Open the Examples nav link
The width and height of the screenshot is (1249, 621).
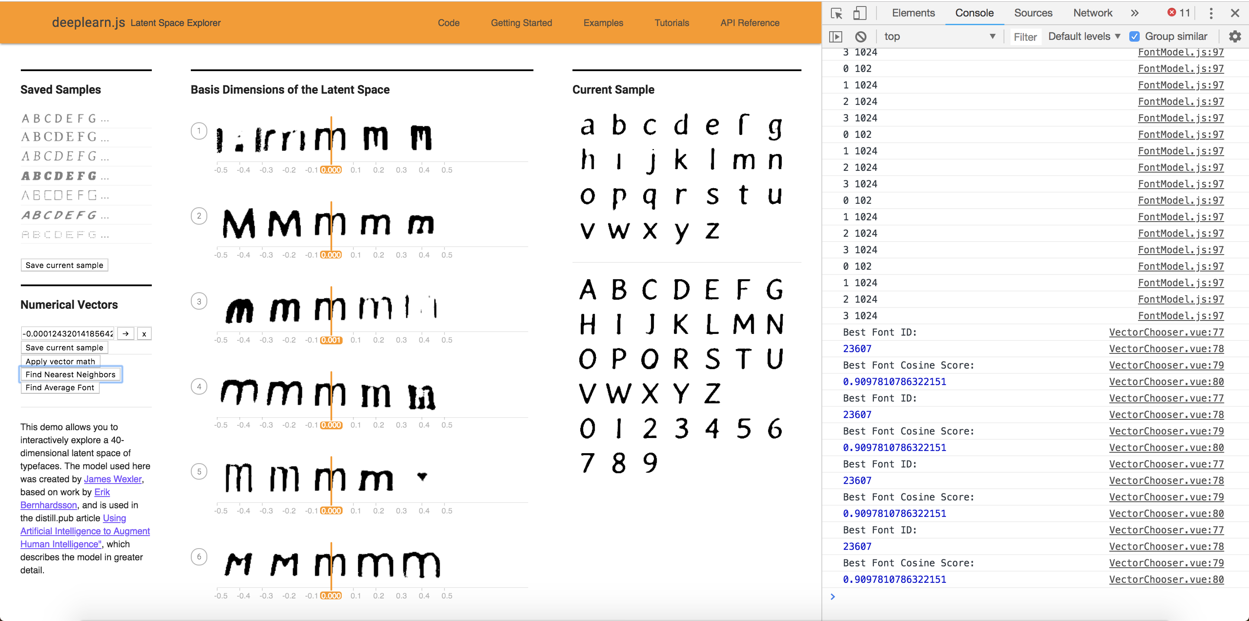click(603, 23)
